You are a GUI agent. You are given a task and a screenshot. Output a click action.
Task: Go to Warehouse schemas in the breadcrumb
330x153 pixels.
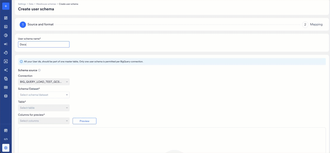(46, 4)
